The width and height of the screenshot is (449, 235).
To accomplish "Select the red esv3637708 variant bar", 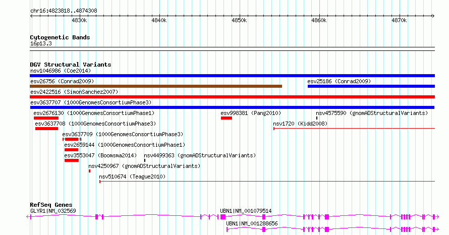I will coord(47,129).
